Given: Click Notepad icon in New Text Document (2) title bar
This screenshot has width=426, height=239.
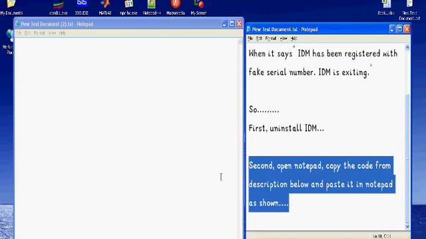Looking at the screenshot, I should tap(17, 24).
